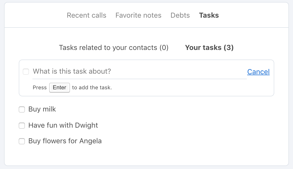293x169 pixels.
Task: Focus the 'What is this task about?' field
Action: 140,71
